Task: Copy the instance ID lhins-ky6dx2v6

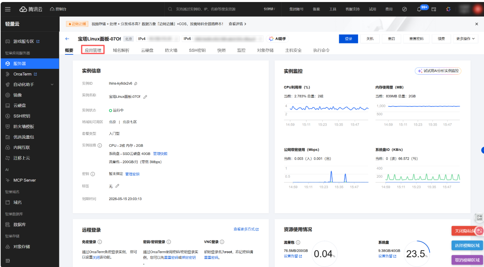Action: click(136, 84)
